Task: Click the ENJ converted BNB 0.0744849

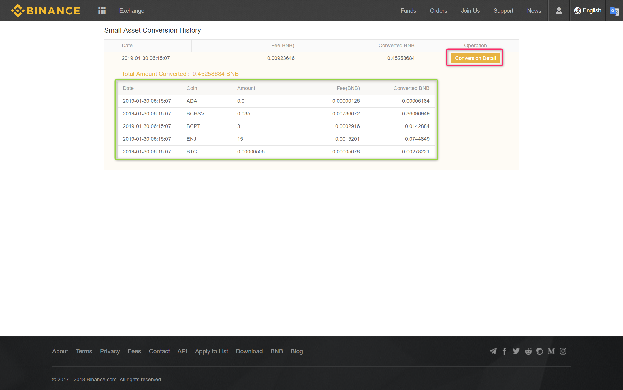Action: coord(417,139)
